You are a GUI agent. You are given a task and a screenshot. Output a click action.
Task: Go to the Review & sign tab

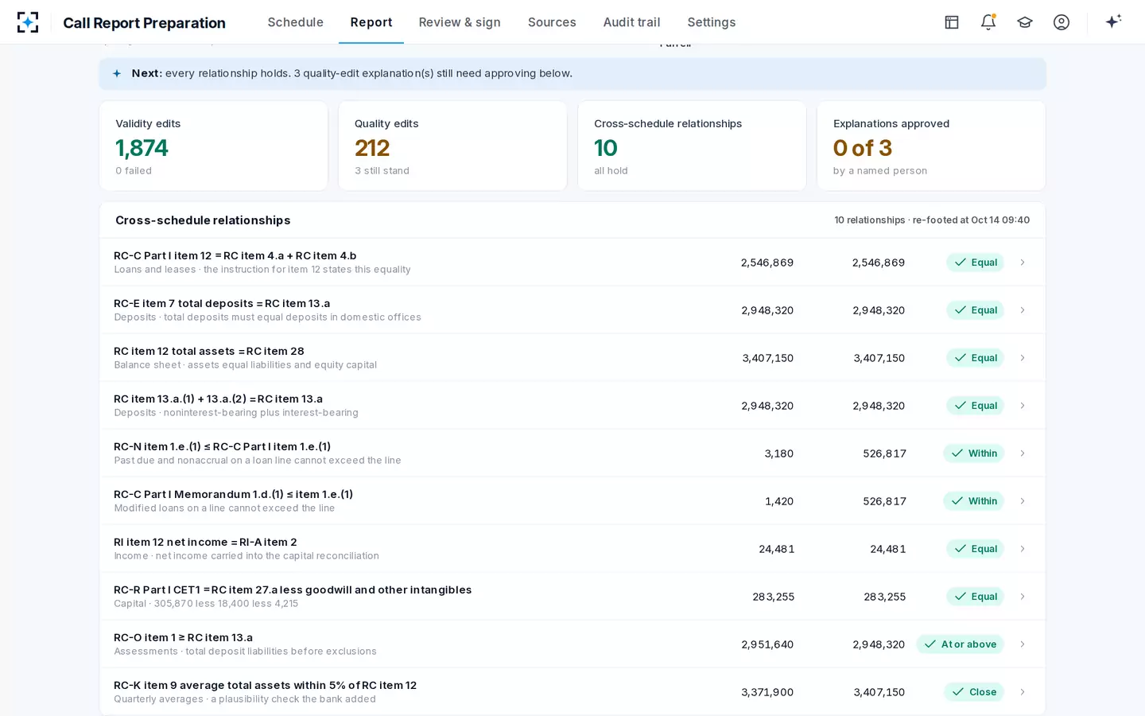460,22
